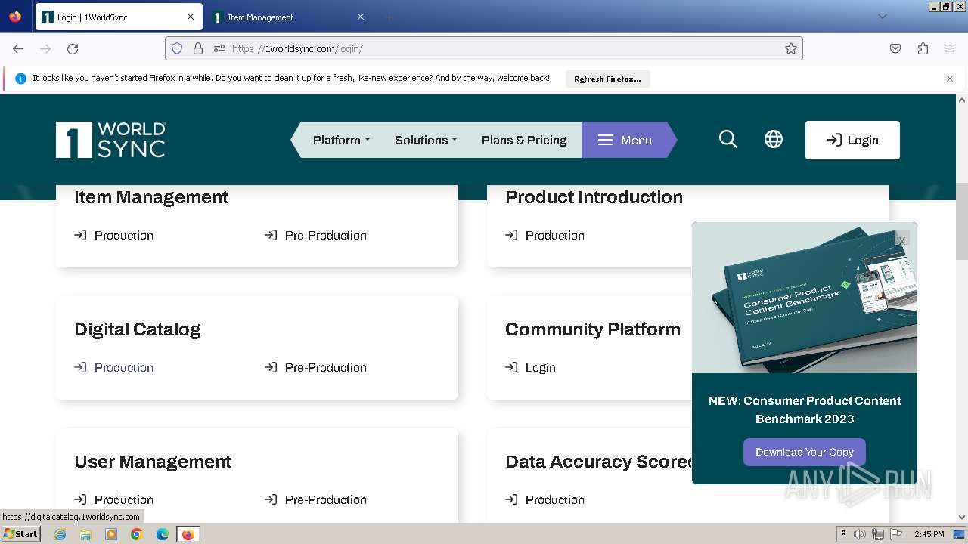Open Digital Catalog Production link
This screenshot has width=968, height=544.
pyautogui.click(x=114, y=367)
